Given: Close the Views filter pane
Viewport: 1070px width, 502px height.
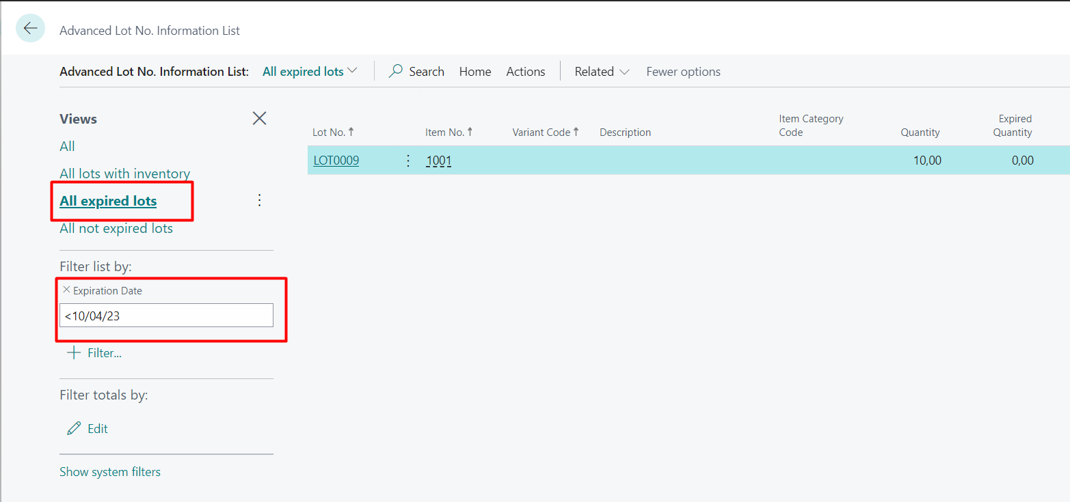Looking at the screenshot, I should pos(259,119).
